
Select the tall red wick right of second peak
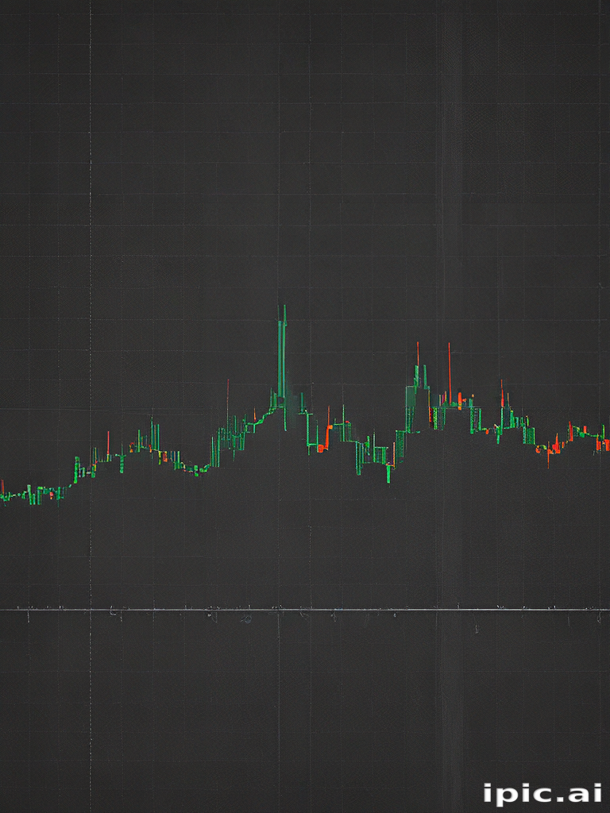pyautogui.click(x=449, y=369)
